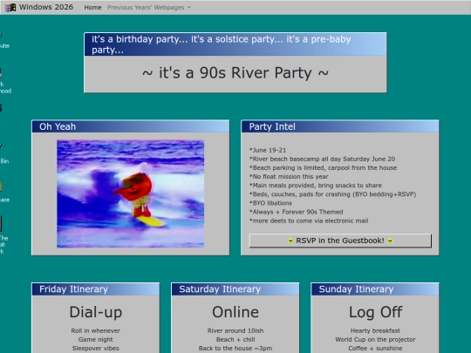Select 'Game night' under Friday
471x353 pixels.
click(x=96, y=340)
